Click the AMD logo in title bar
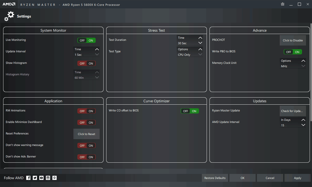The width and height of the screenshot is (312, 187). [9, 4]
